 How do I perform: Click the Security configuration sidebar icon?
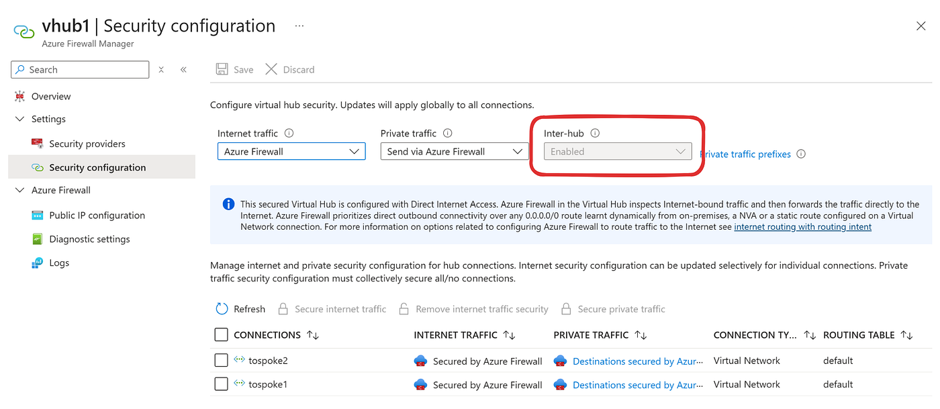pyautogui.click(x=37, y=167)
